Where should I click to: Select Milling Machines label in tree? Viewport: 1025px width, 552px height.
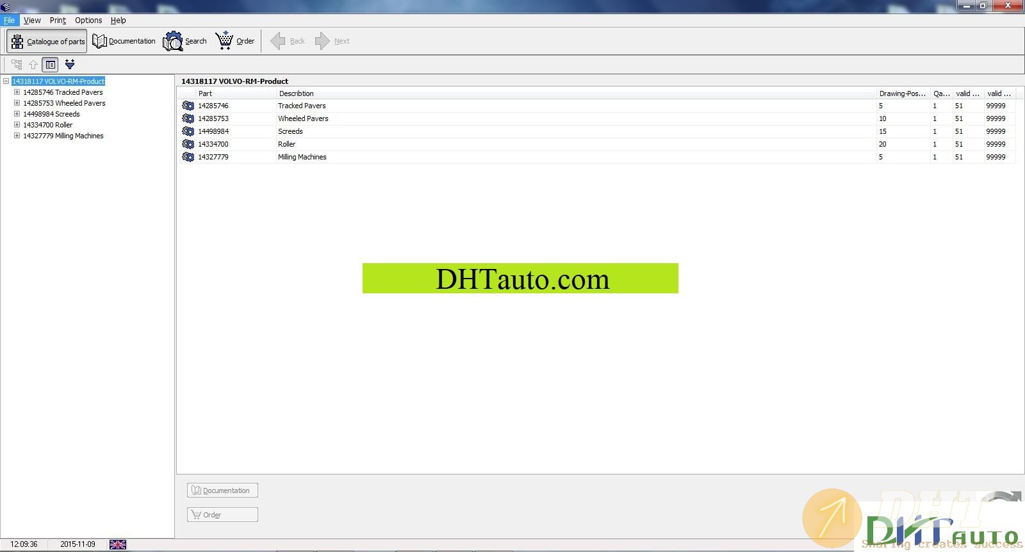pyautogui.click(x=63, y=136)
